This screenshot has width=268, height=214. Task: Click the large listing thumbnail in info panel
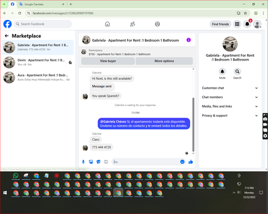click(x=230, y=44)
